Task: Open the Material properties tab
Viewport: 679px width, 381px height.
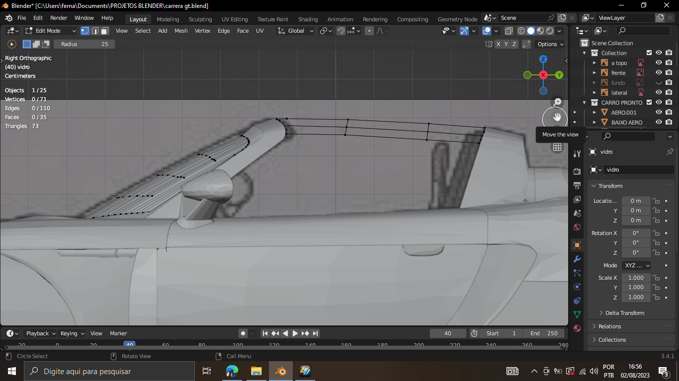Action: click(577, 328)
